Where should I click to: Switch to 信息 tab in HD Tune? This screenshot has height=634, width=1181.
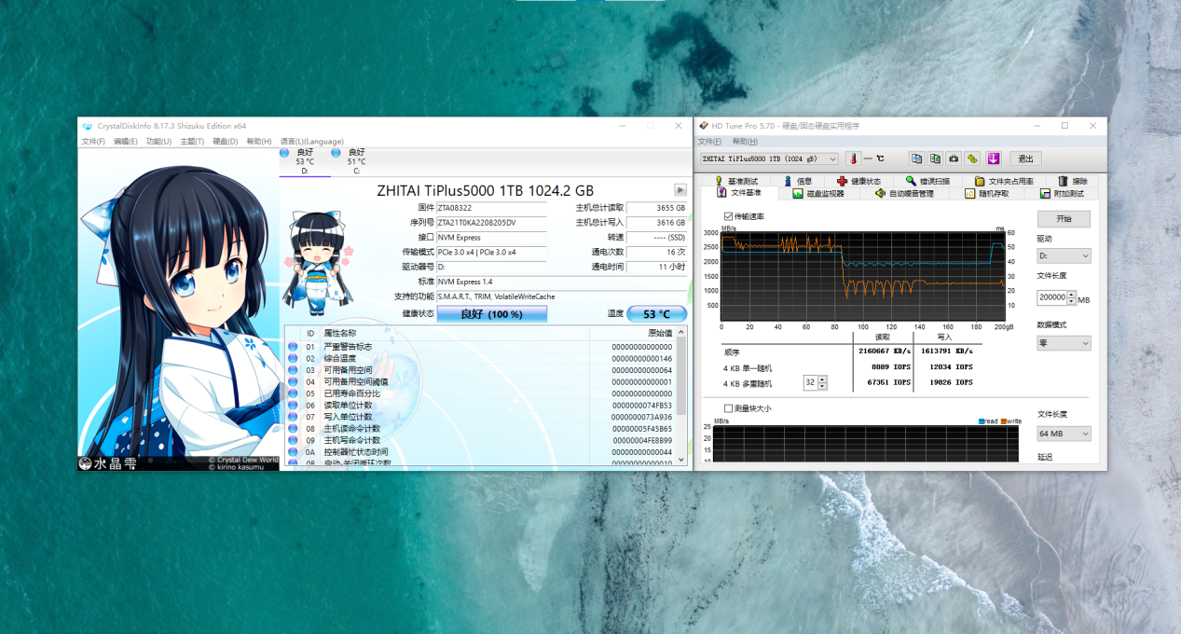tap(798, 181)
